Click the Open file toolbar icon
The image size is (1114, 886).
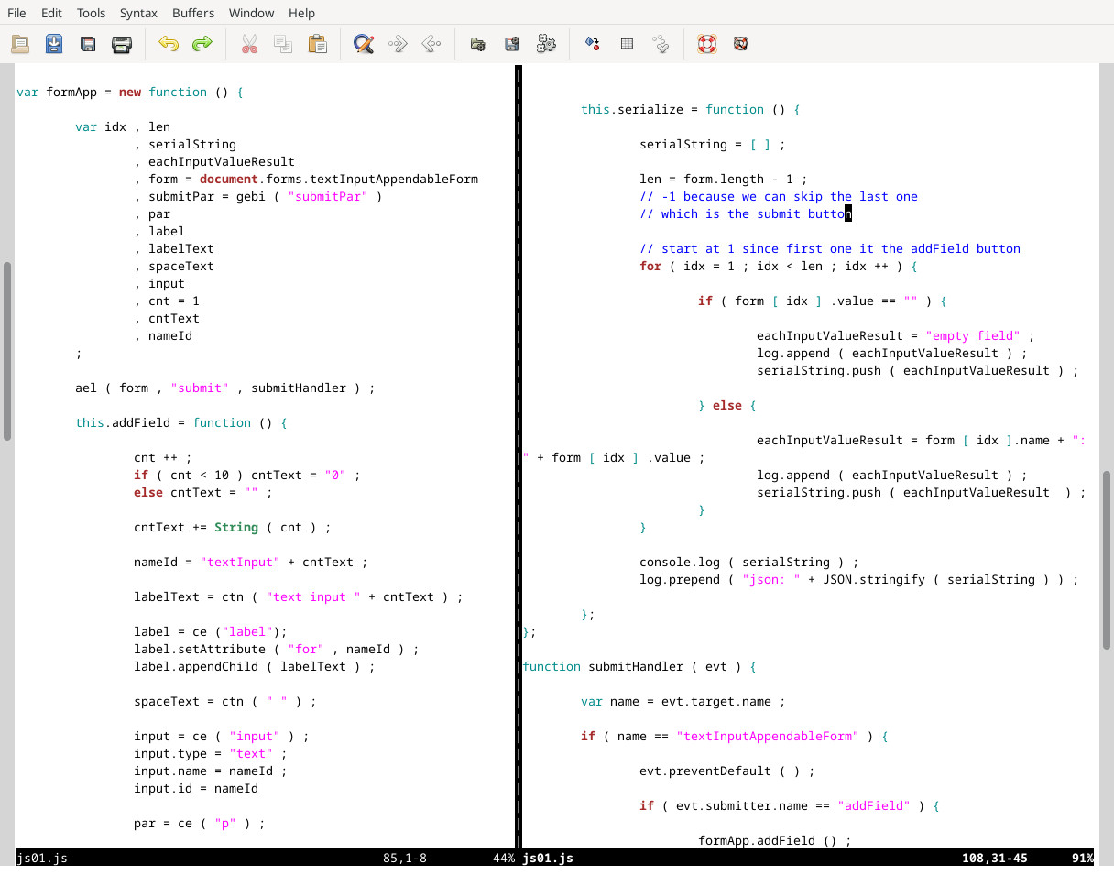20,44
